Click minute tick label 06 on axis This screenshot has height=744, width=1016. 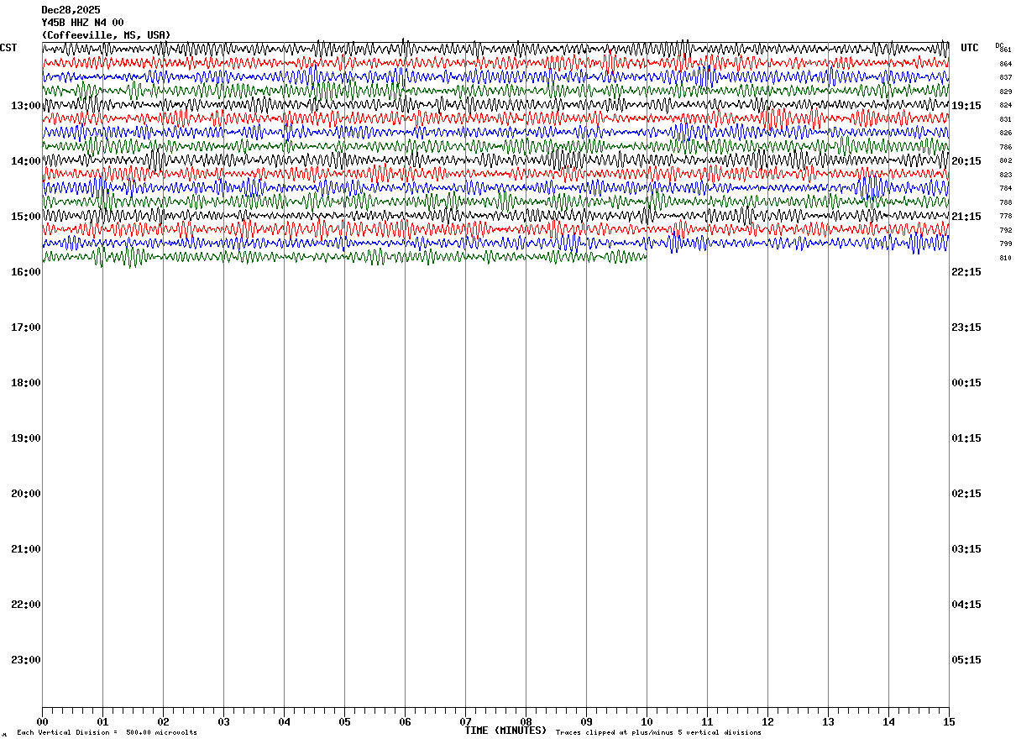point(405,722)
